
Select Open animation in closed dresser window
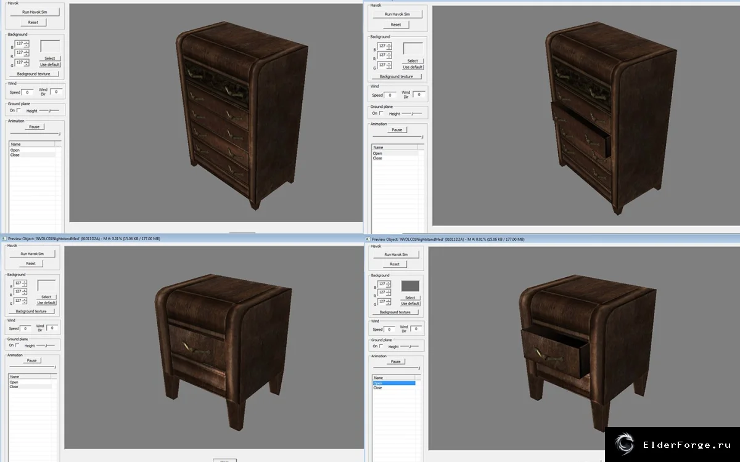32,150
